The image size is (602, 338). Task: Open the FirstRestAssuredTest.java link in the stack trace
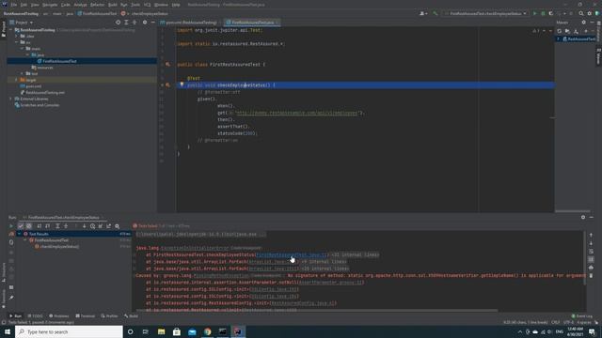point(292,254)
